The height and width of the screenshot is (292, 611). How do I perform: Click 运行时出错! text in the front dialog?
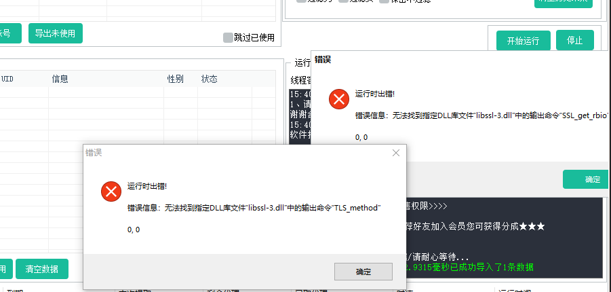pos(147,186)
